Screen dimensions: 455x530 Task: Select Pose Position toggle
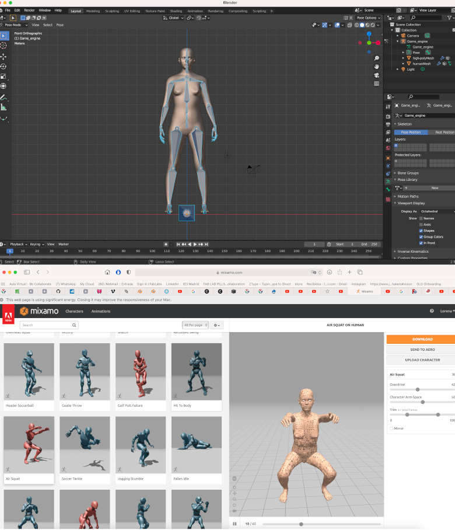coord(411,132)
